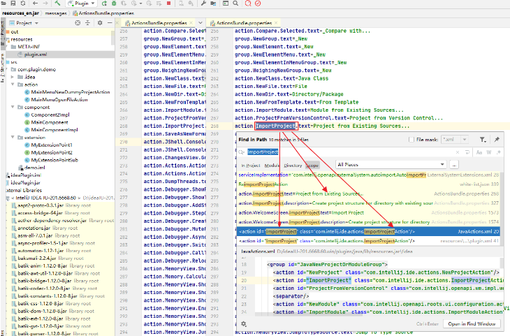The width and height of the screenshot is (510, 336).
Task: Click the red checkmark circle toolbar icon
Action: (x=258, y=3)
